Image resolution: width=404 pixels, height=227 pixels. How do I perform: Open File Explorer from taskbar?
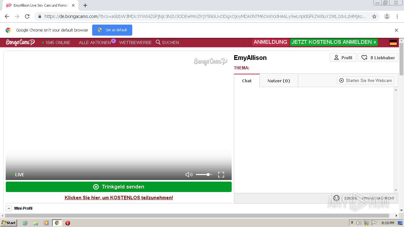pos(36,223)
